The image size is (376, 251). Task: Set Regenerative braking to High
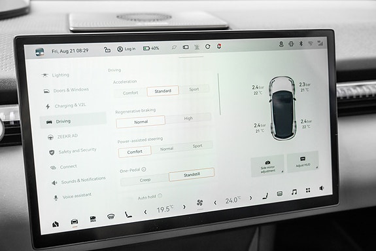[x=188, y=118]
